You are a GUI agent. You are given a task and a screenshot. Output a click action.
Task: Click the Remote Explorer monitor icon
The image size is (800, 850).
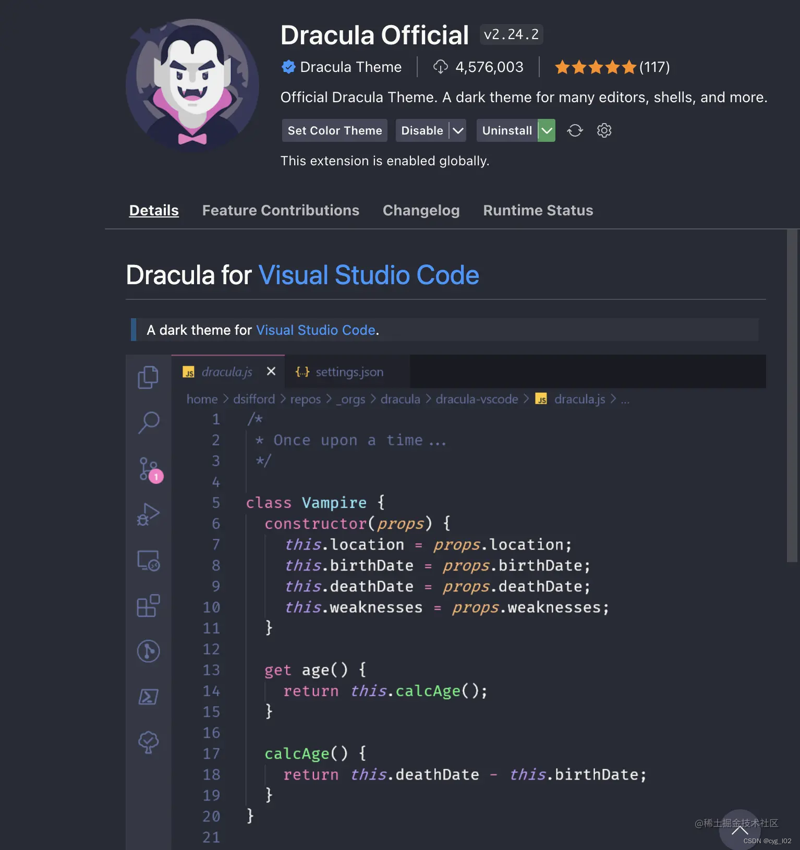point(148,561)
